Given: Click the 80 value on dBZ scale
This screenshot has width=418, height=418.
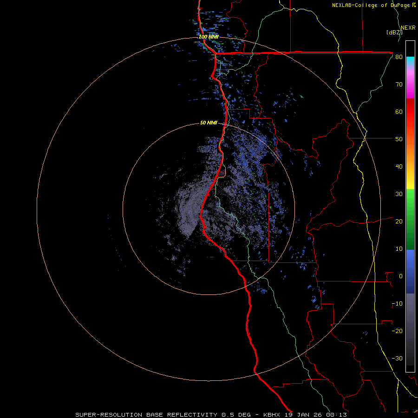Looking at the screenshot, I should (399, 57).
